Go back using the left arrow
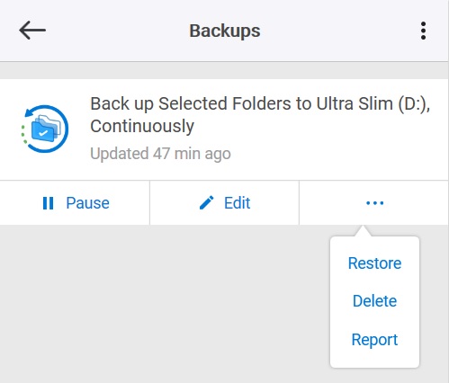Image resolution: width=449 pixels, height=383 pixels. pyautogui.click(x=32, y=31)
